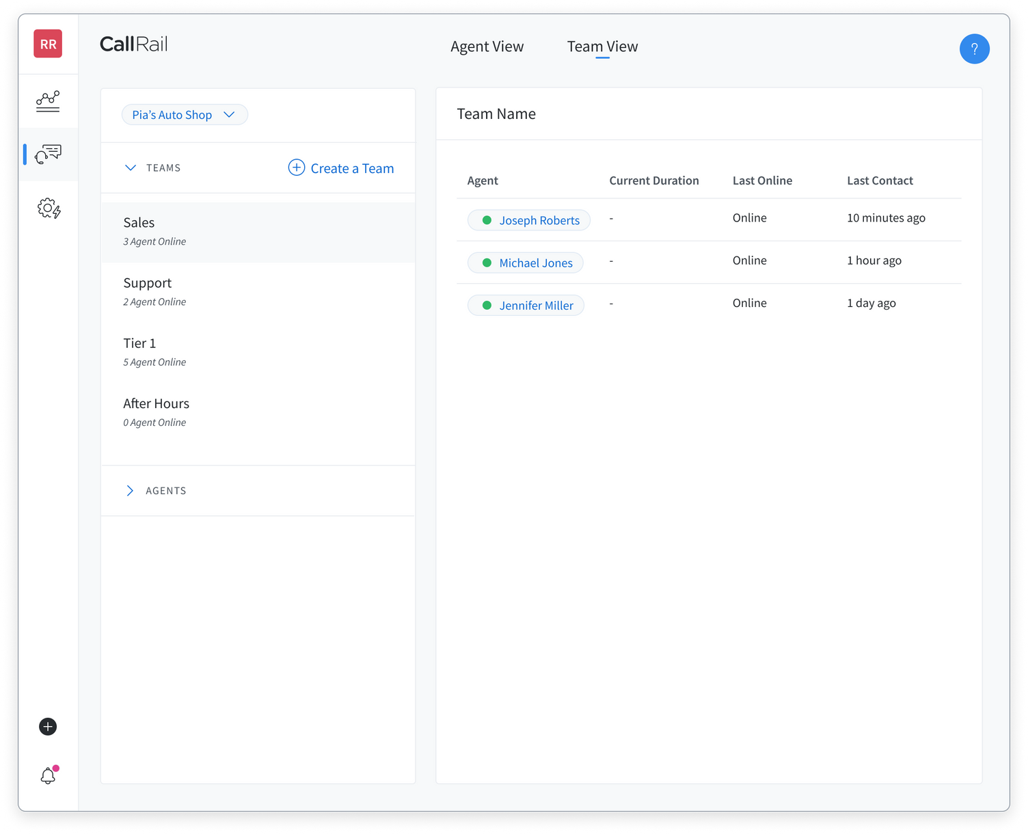Screen dimensions: 1028x834
Task: Expand the Agents section
Action: (131, 491)
